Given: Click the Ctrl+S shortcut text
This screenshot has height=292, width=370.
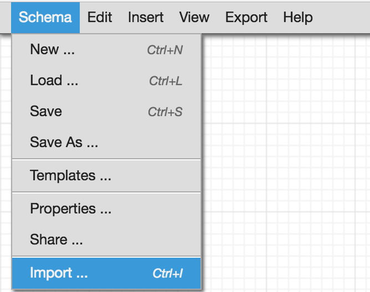Looking at the screenshot, I should coord(165,112).
